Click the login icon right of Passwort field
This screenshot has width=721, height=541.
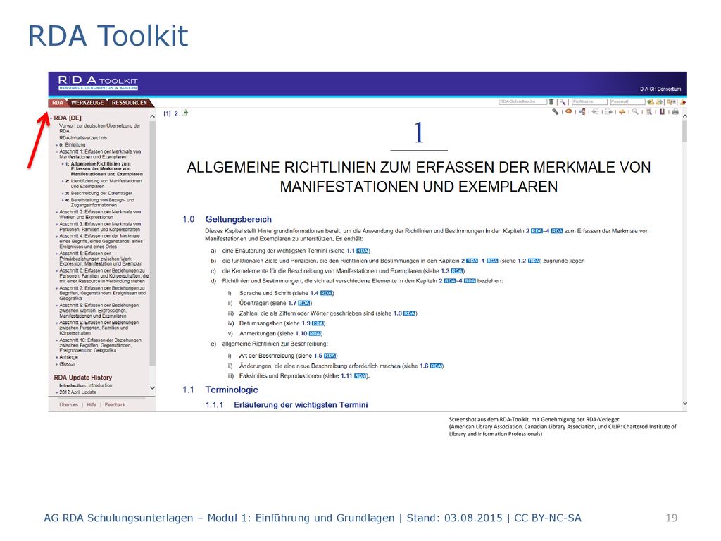pyautogui.click(x=651, y=101)
